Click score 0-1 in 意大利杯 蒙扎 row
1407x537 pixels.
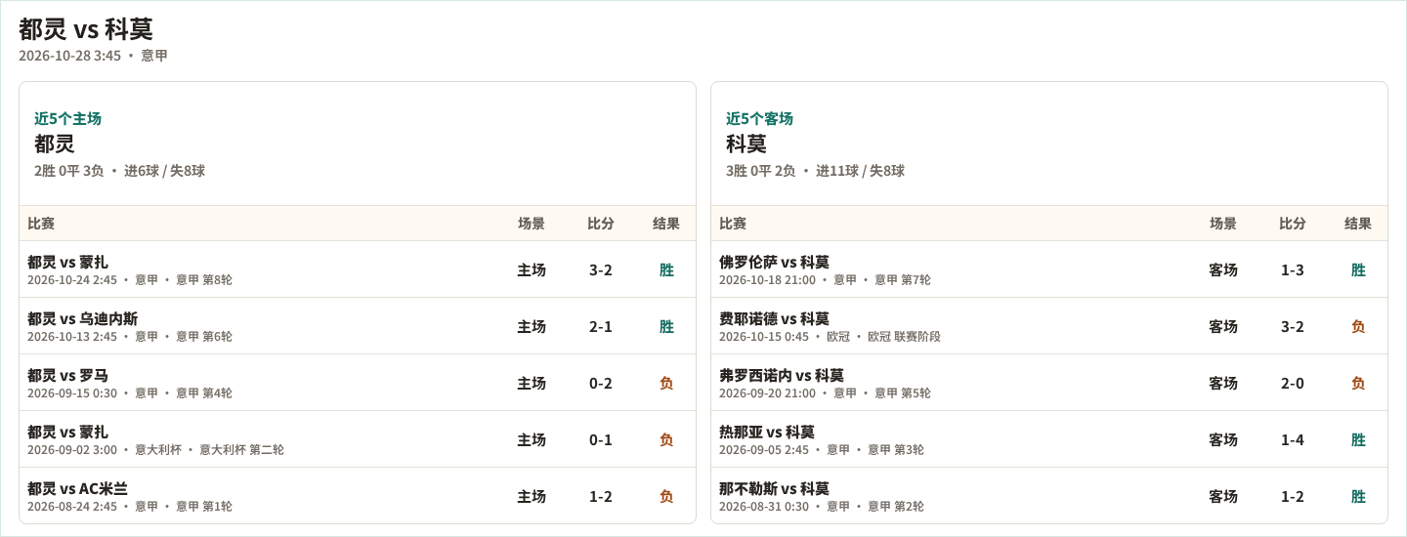(601, 439)
